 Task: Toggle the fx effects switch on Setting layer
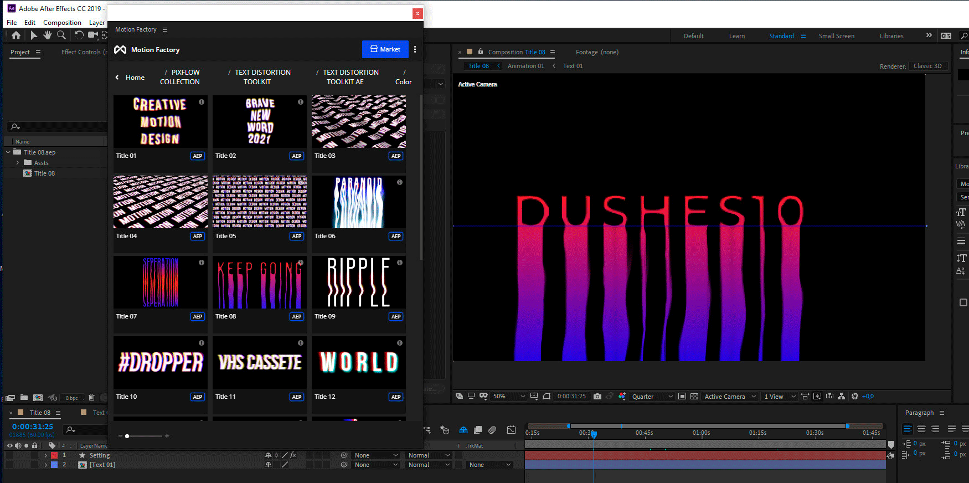[x=293, y=455]
